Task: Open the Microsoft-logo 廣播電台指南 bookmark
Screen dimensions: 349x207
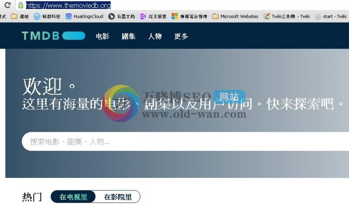Action: tap(189, 17)
